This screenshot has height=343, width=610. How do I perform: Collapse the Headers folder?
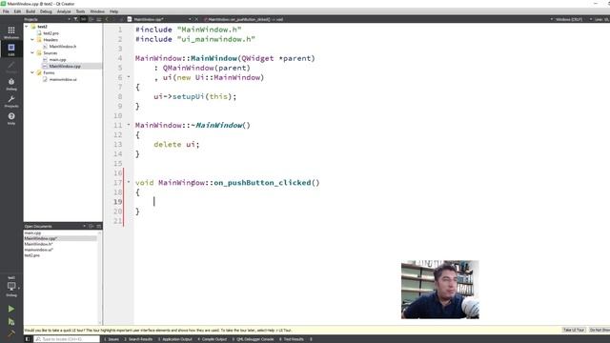tap(32, 40)
